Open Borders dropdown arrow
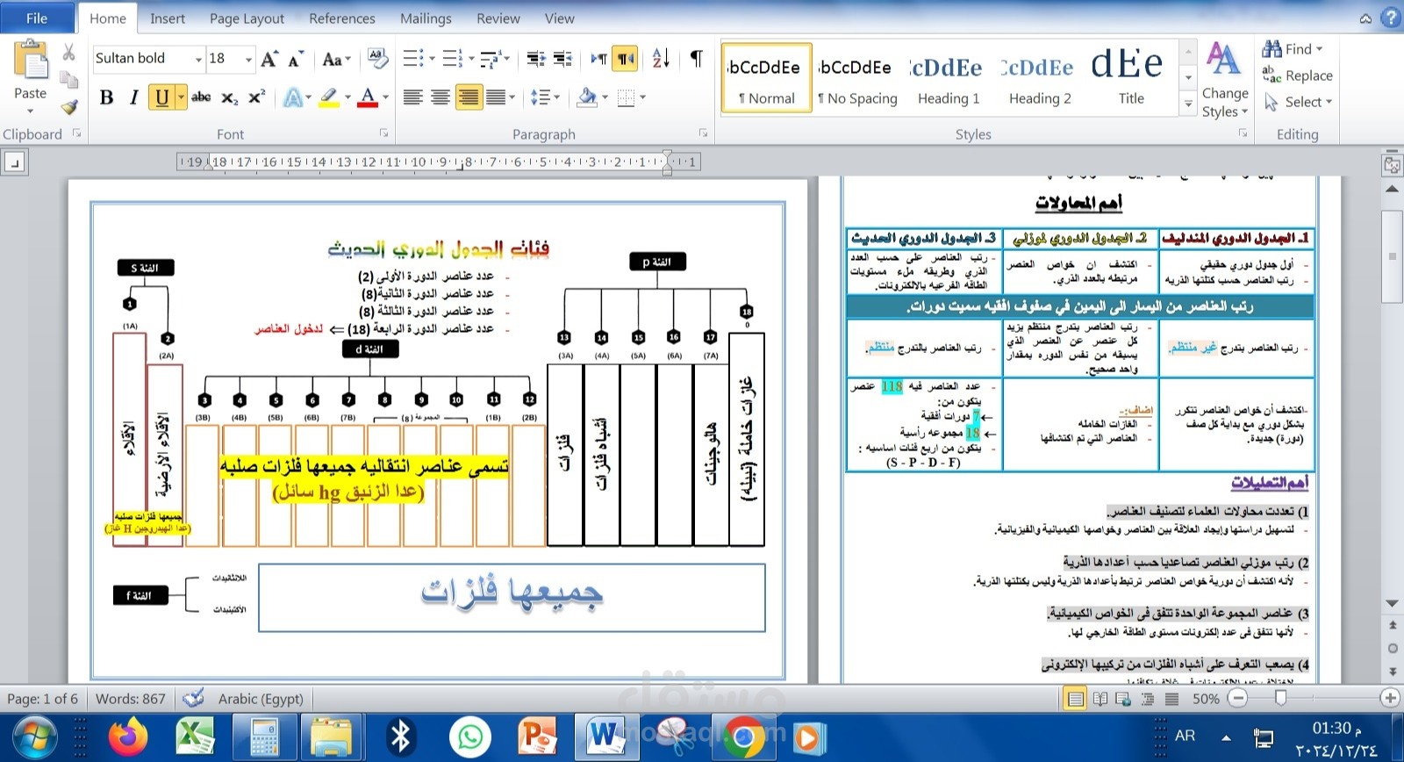The image size is (1404, 762). click(x=643, y=97)
